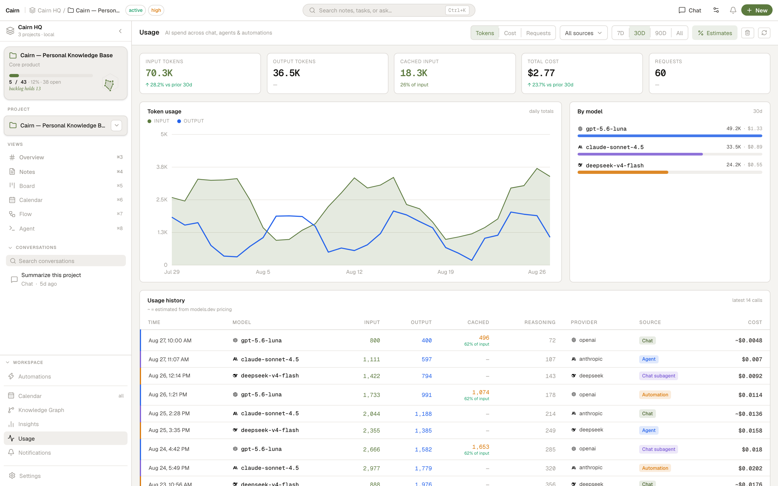Switch to the Requests tab
The image size is (778, 486).
coord(538,33)
